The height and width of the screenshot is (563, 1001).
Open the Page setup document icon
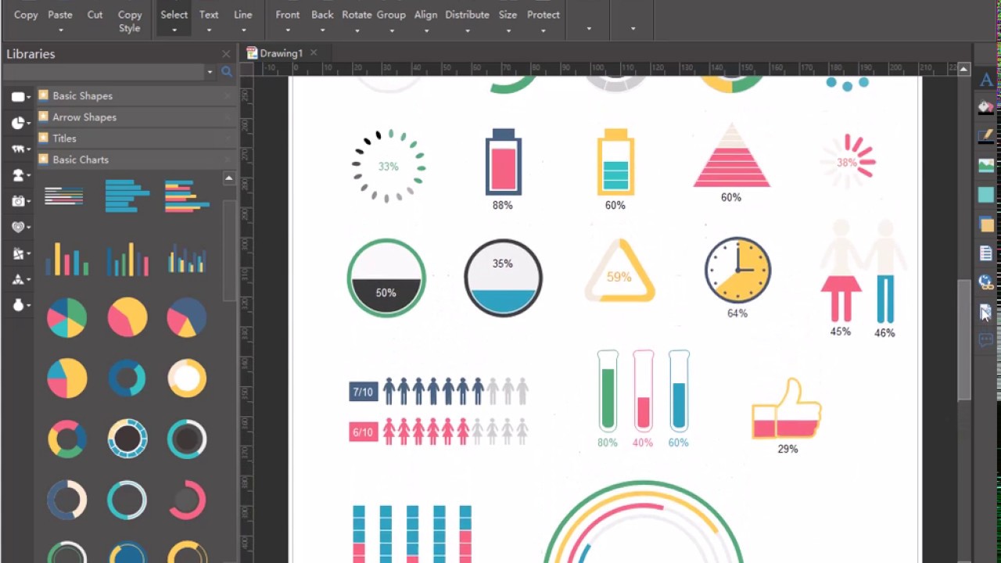(x=986, y=253)
